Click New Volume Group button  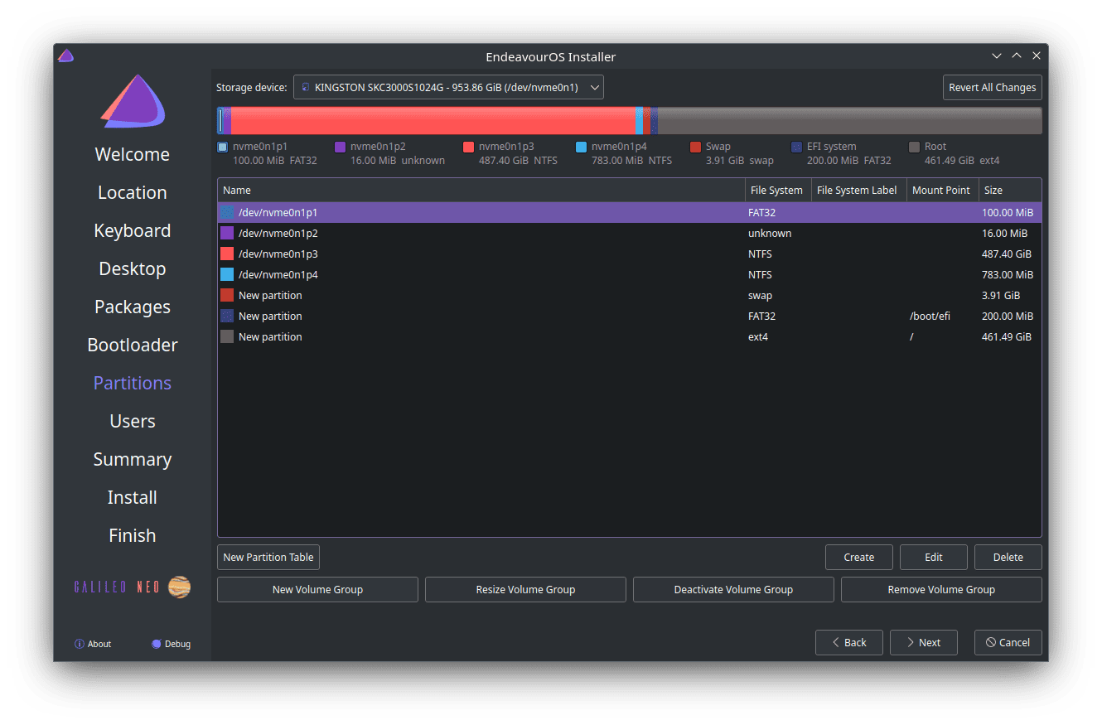tap(317, 589)
